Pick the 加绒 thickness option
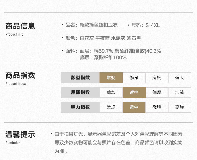Screen dimensions: 197x160 [180, 92]
